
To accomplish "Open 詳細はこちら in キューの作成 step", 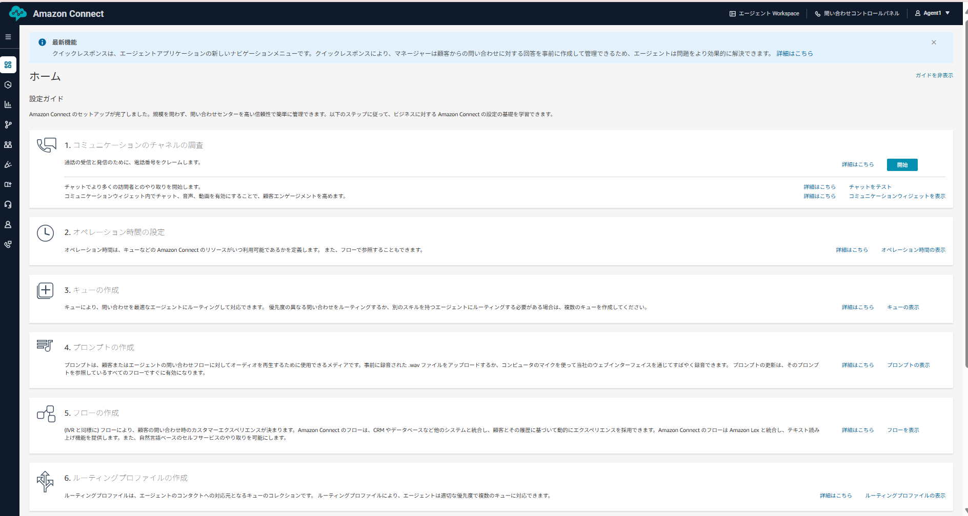I will (858, 307).
